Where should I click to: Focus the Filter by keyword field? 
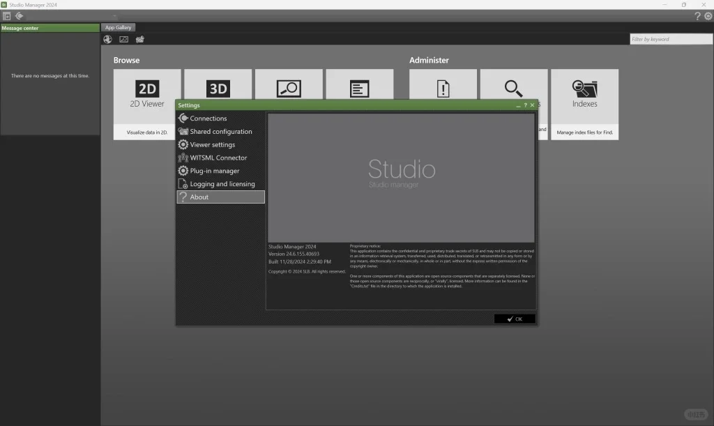(x=671, y=39)
